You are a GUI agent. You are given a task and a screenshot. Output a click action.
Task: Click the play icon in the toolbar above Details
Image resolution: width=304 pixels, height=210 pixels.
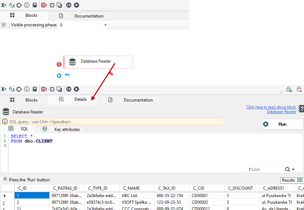pyautogui.click(x=76, y=89)
